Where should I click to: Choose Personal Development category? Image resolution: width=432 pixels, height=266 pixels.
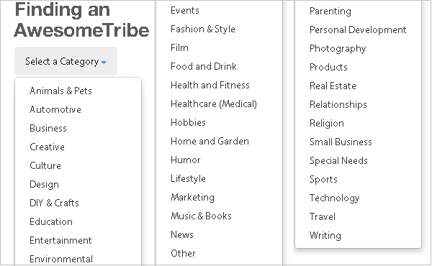click(358, 30)
